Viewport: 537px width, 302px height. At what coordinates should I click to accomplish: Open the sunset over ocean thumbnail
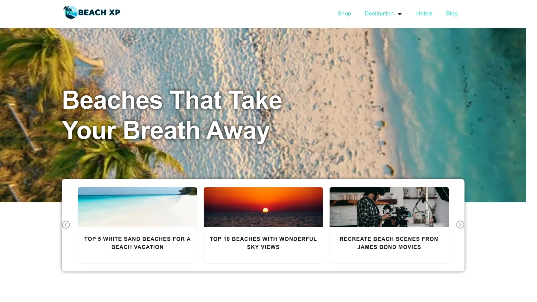point(263,207)
